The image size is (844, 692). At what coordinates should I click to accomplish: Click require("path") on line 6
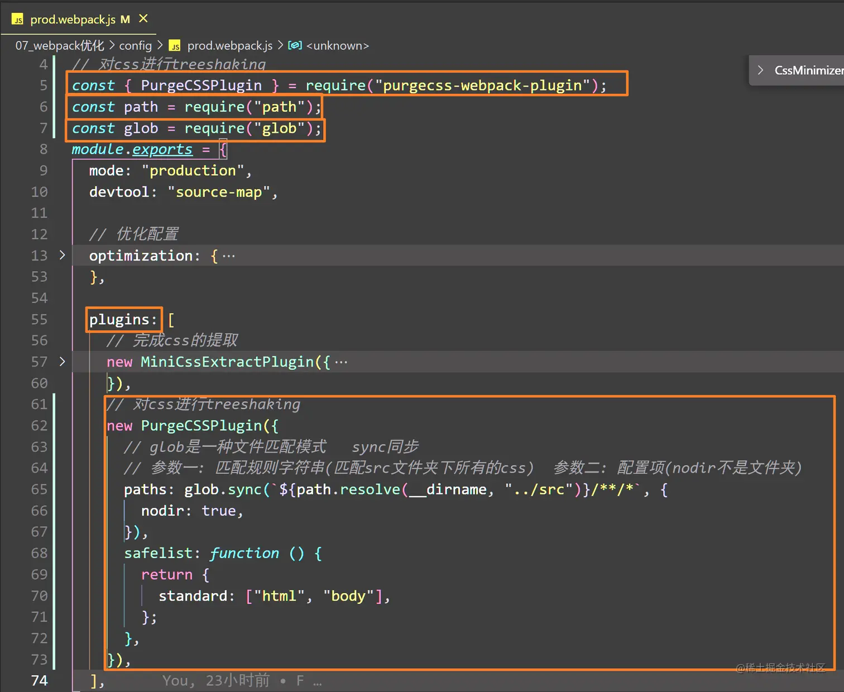pyautogui.click(x=249, y=107)
